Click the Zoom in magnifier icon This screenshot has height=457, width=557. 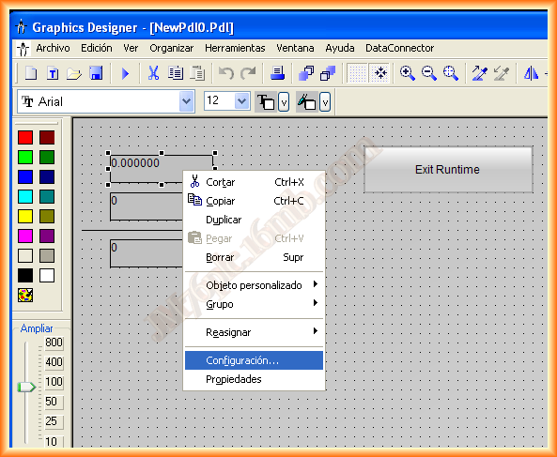[x=407, y=73]
